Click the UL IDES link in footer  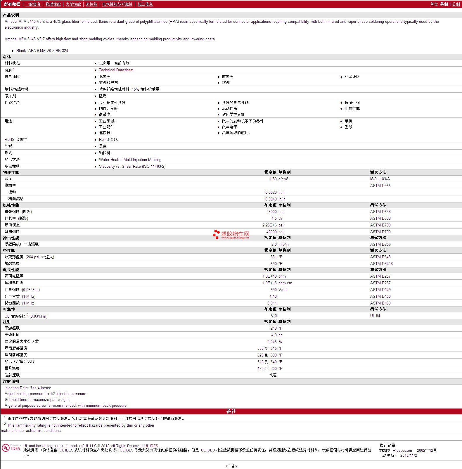pyautogui.click(x=151, y=446)
